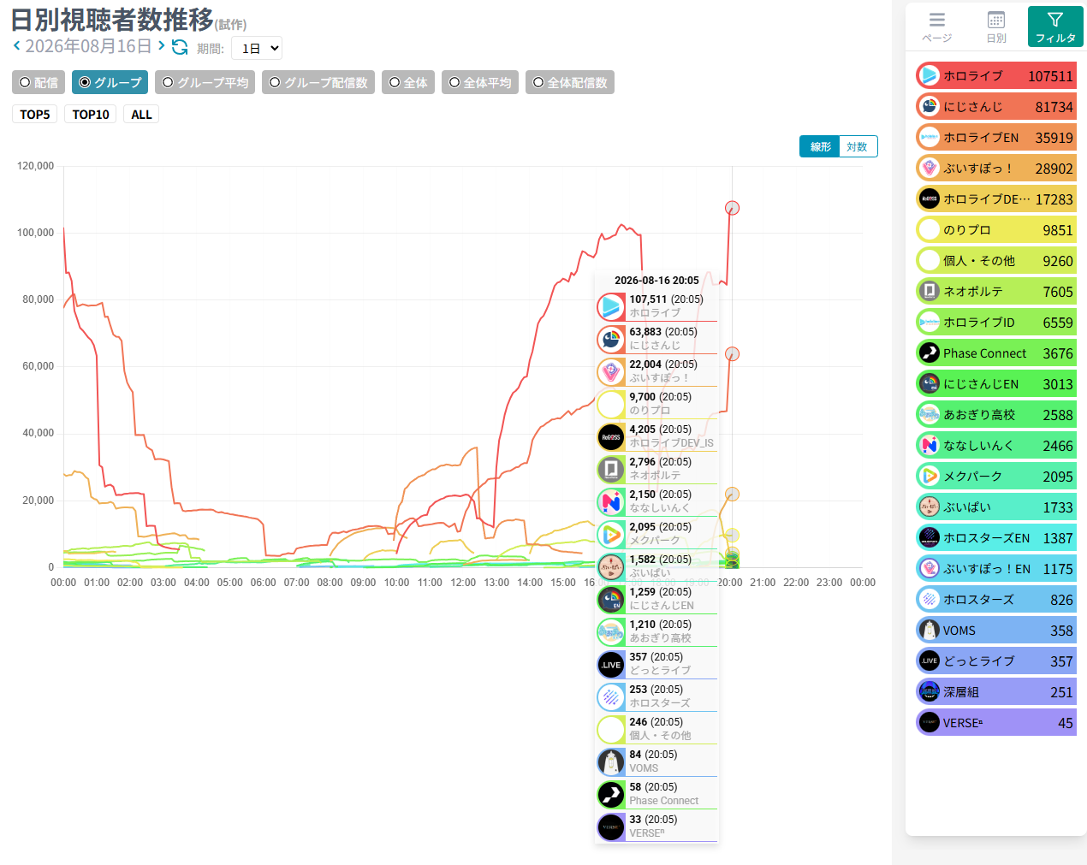Click tooltip row 22,004 ぶいすぽっ！
Viewport: 1087px width, 865px height.
coord(656,371)
